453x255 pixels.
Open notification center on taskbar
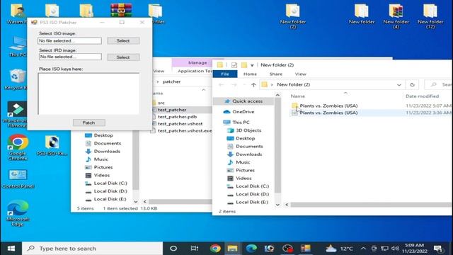click(x=438, y=249)
